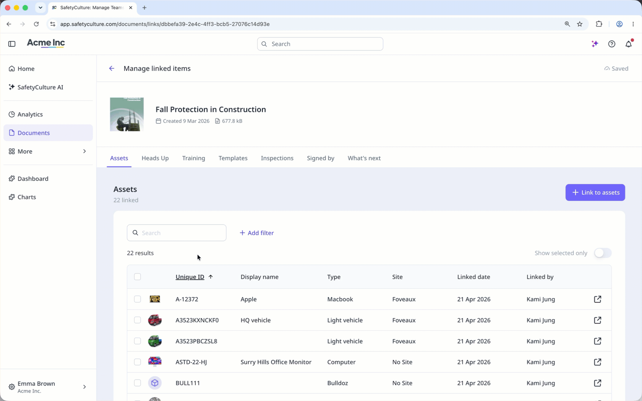Click the Acme Inc logo
Viewport: 642px width, 401px height.
coord(46,43)
